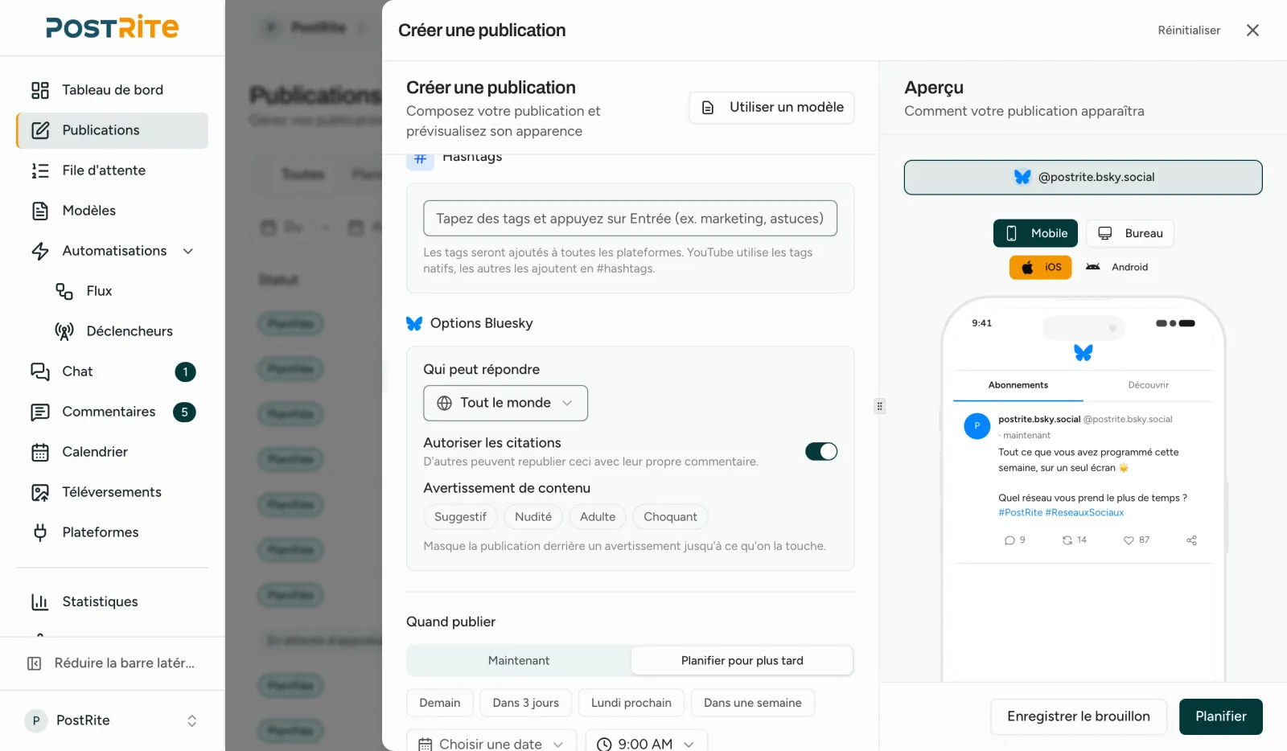
Task: Toggle Suggestif content warning chip
Action: tap(460, 517)
